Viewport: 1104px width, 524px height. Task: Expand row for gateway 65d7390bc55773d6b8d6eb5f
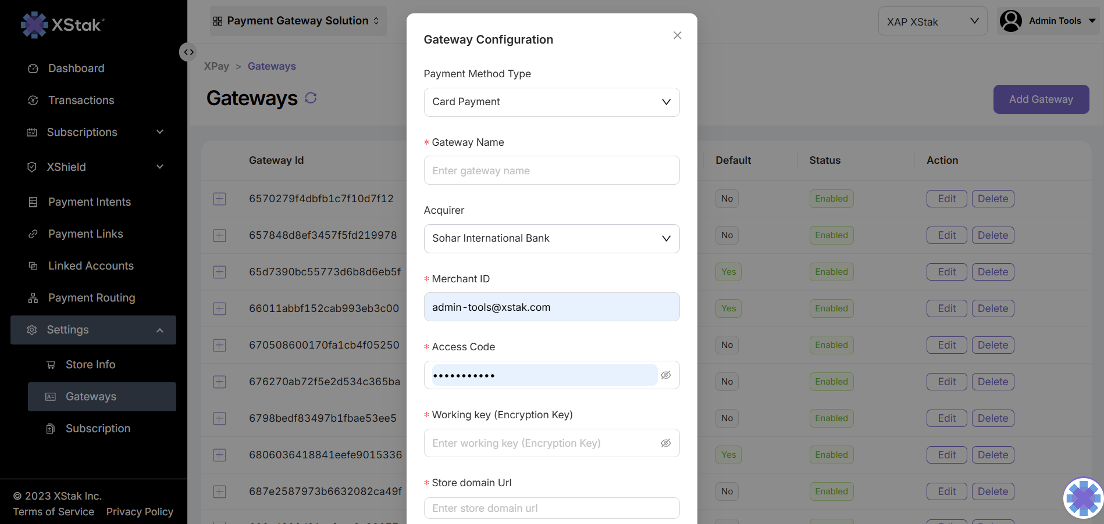[x=219, y=272]
